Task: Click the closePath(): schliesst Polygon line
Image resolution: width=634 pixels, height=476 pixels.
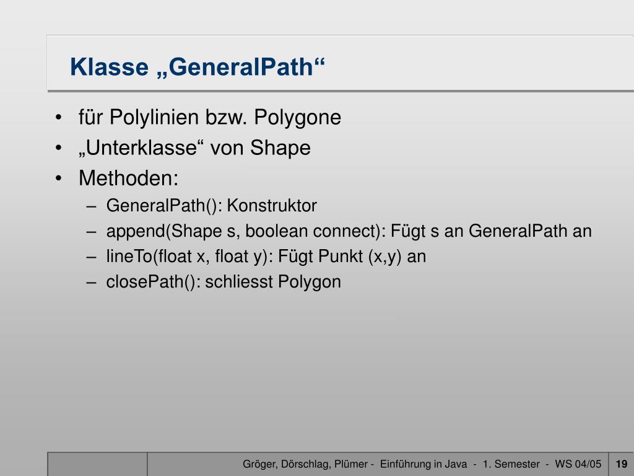Action: coord(224,282)
